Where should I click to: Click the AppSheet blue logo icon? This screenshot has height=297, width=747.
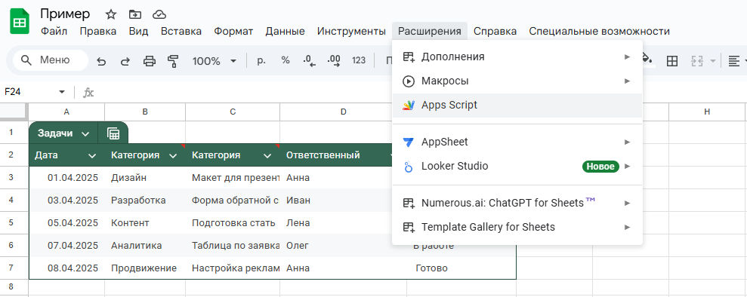coord(409,142)
